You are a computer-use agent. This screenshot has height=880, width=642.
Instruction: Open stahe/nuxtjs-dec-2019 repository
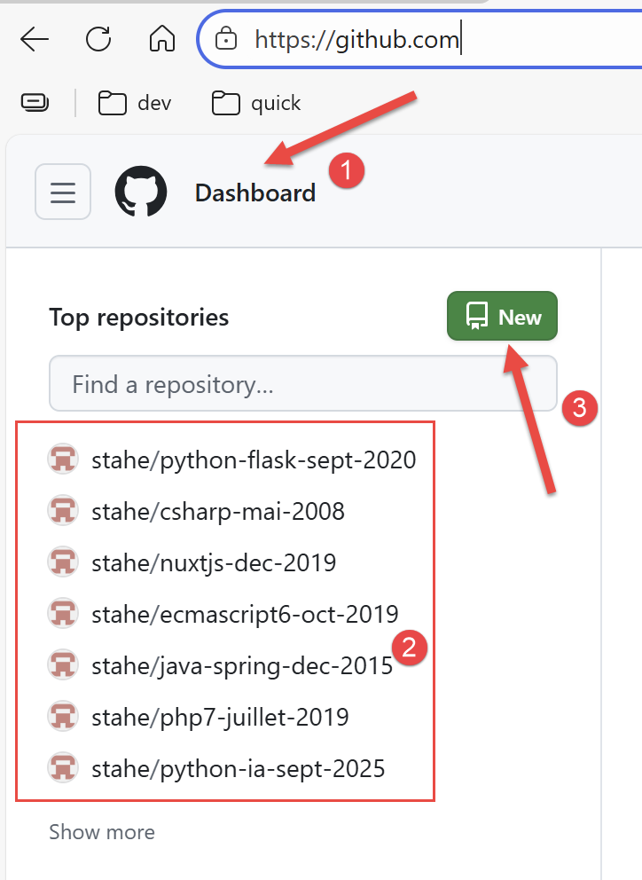click(x=214, y=562)
